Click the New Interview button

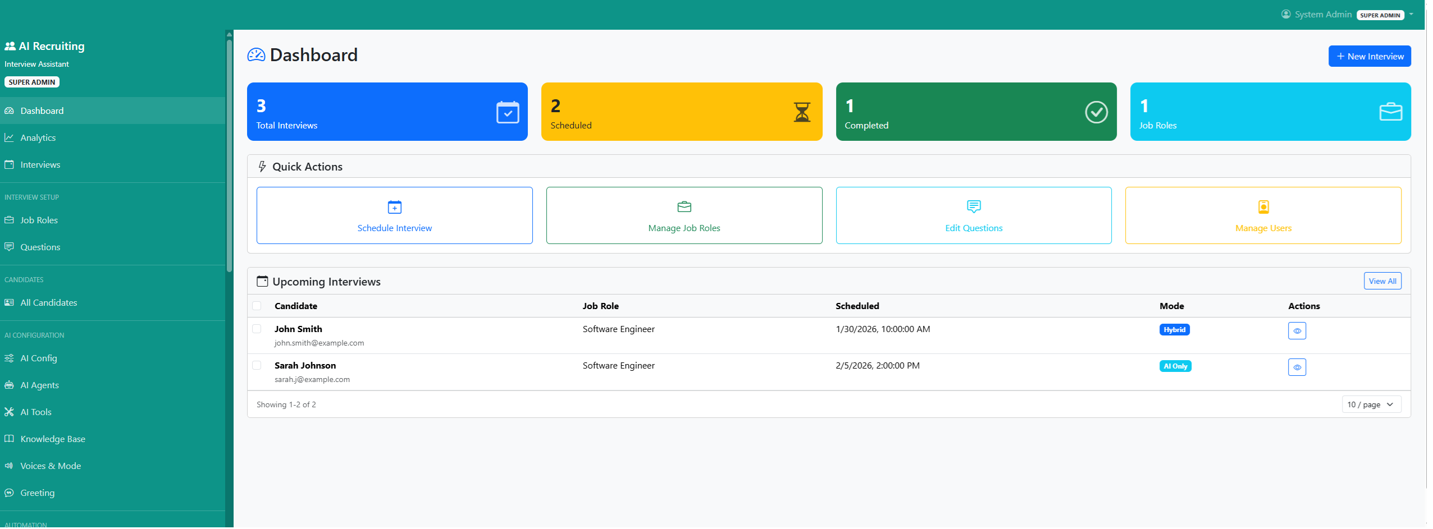pyautogui.click(x=1370, y=56)
